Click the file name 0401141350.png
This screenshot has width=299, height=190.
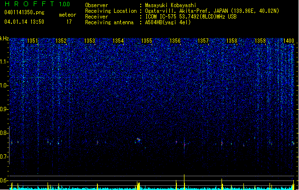click(x=24, y=12)
